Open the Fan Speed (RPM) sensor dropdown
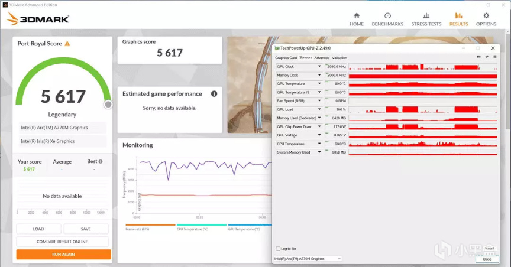Image resolution: width=511 pixels, height=267 pixels. pos(319,101)
